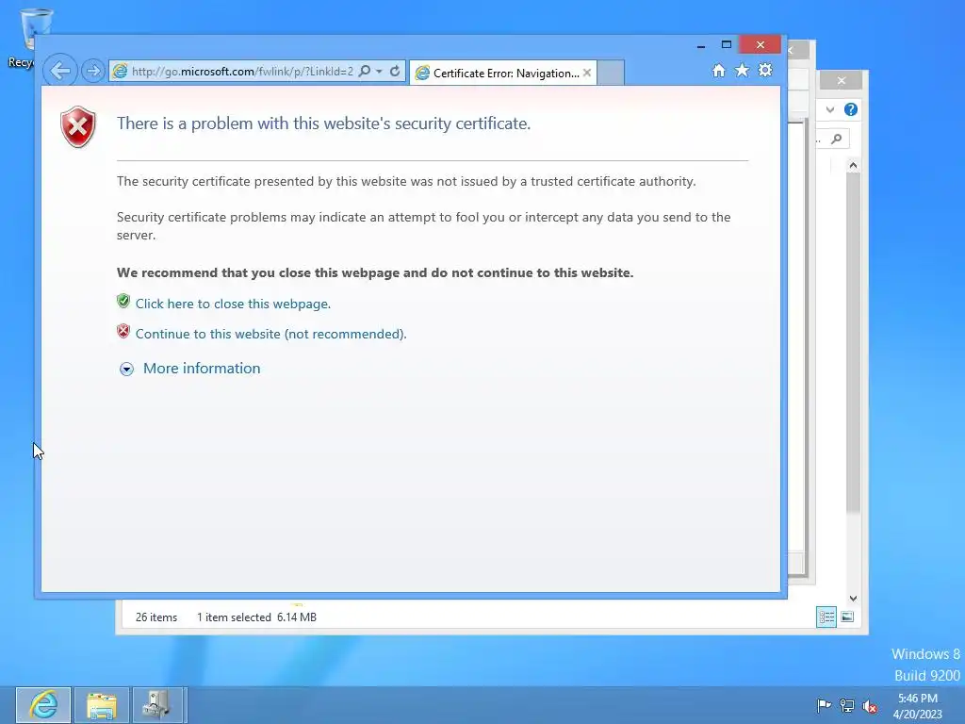Go to the Home page icon

pos(718,71)
